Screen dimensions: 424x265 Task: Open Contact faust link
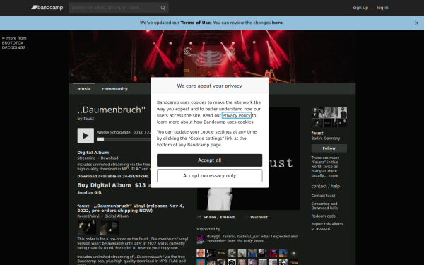pyautogui.click(x=323, y=196)
